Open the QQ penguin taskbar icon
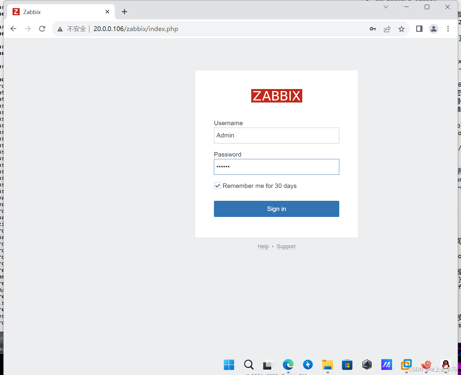Viewport: 461px width, 375px height. tap(446, 365)
